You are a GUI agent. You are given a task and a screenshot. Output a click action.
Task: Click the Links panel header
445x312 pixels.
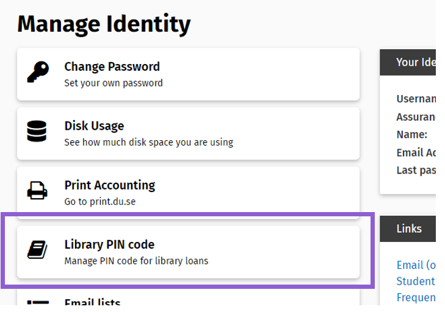(x=408, y=229)
